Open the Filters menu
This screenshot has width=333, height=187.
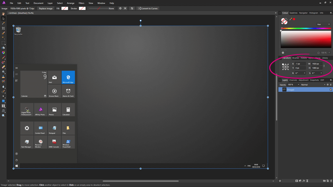[81, 3]
